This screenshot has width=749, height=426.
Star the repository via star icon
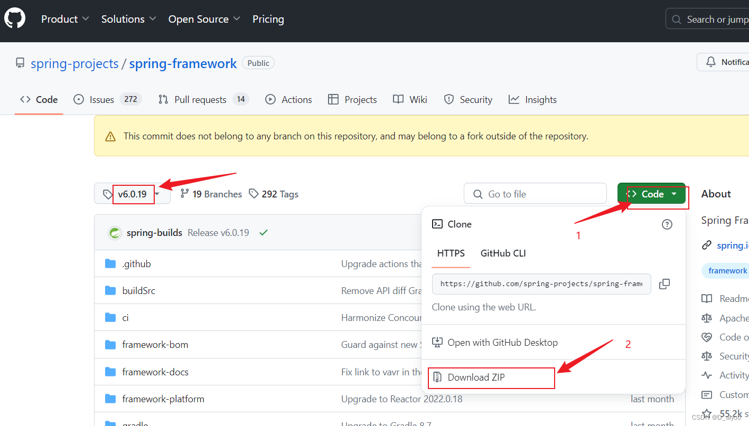click(706, 413)
